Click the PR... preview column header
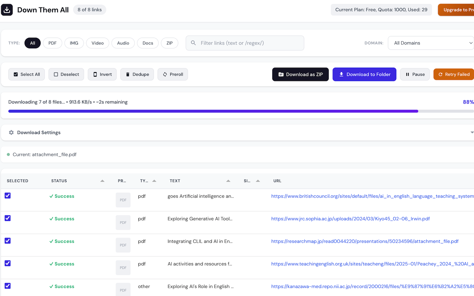This screenshot has height=296, width=474. 122,181
